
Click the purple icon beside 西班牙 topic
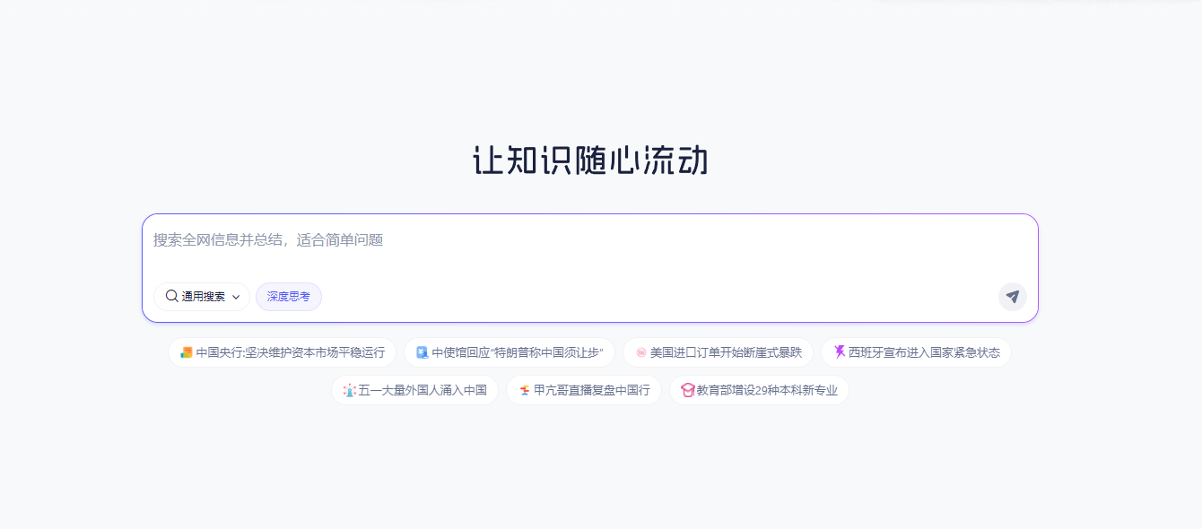pyautogui.click(x=840, y=352)
